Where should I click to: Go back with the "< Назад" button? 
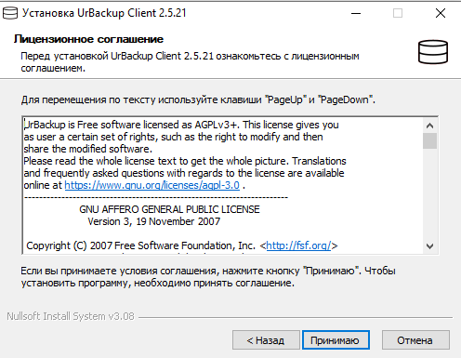tap(266, 340)
